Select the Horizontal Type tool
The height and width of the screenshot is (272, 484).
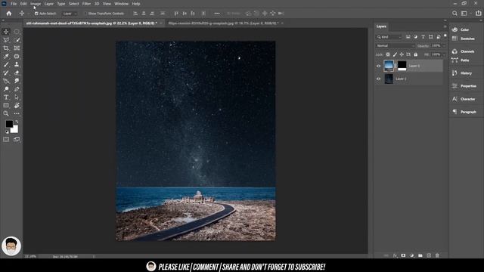[x=6, y=97]
